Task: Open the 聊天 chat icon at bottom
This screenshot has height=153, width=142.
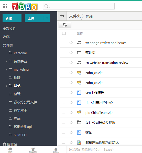Action: (10, 150)
